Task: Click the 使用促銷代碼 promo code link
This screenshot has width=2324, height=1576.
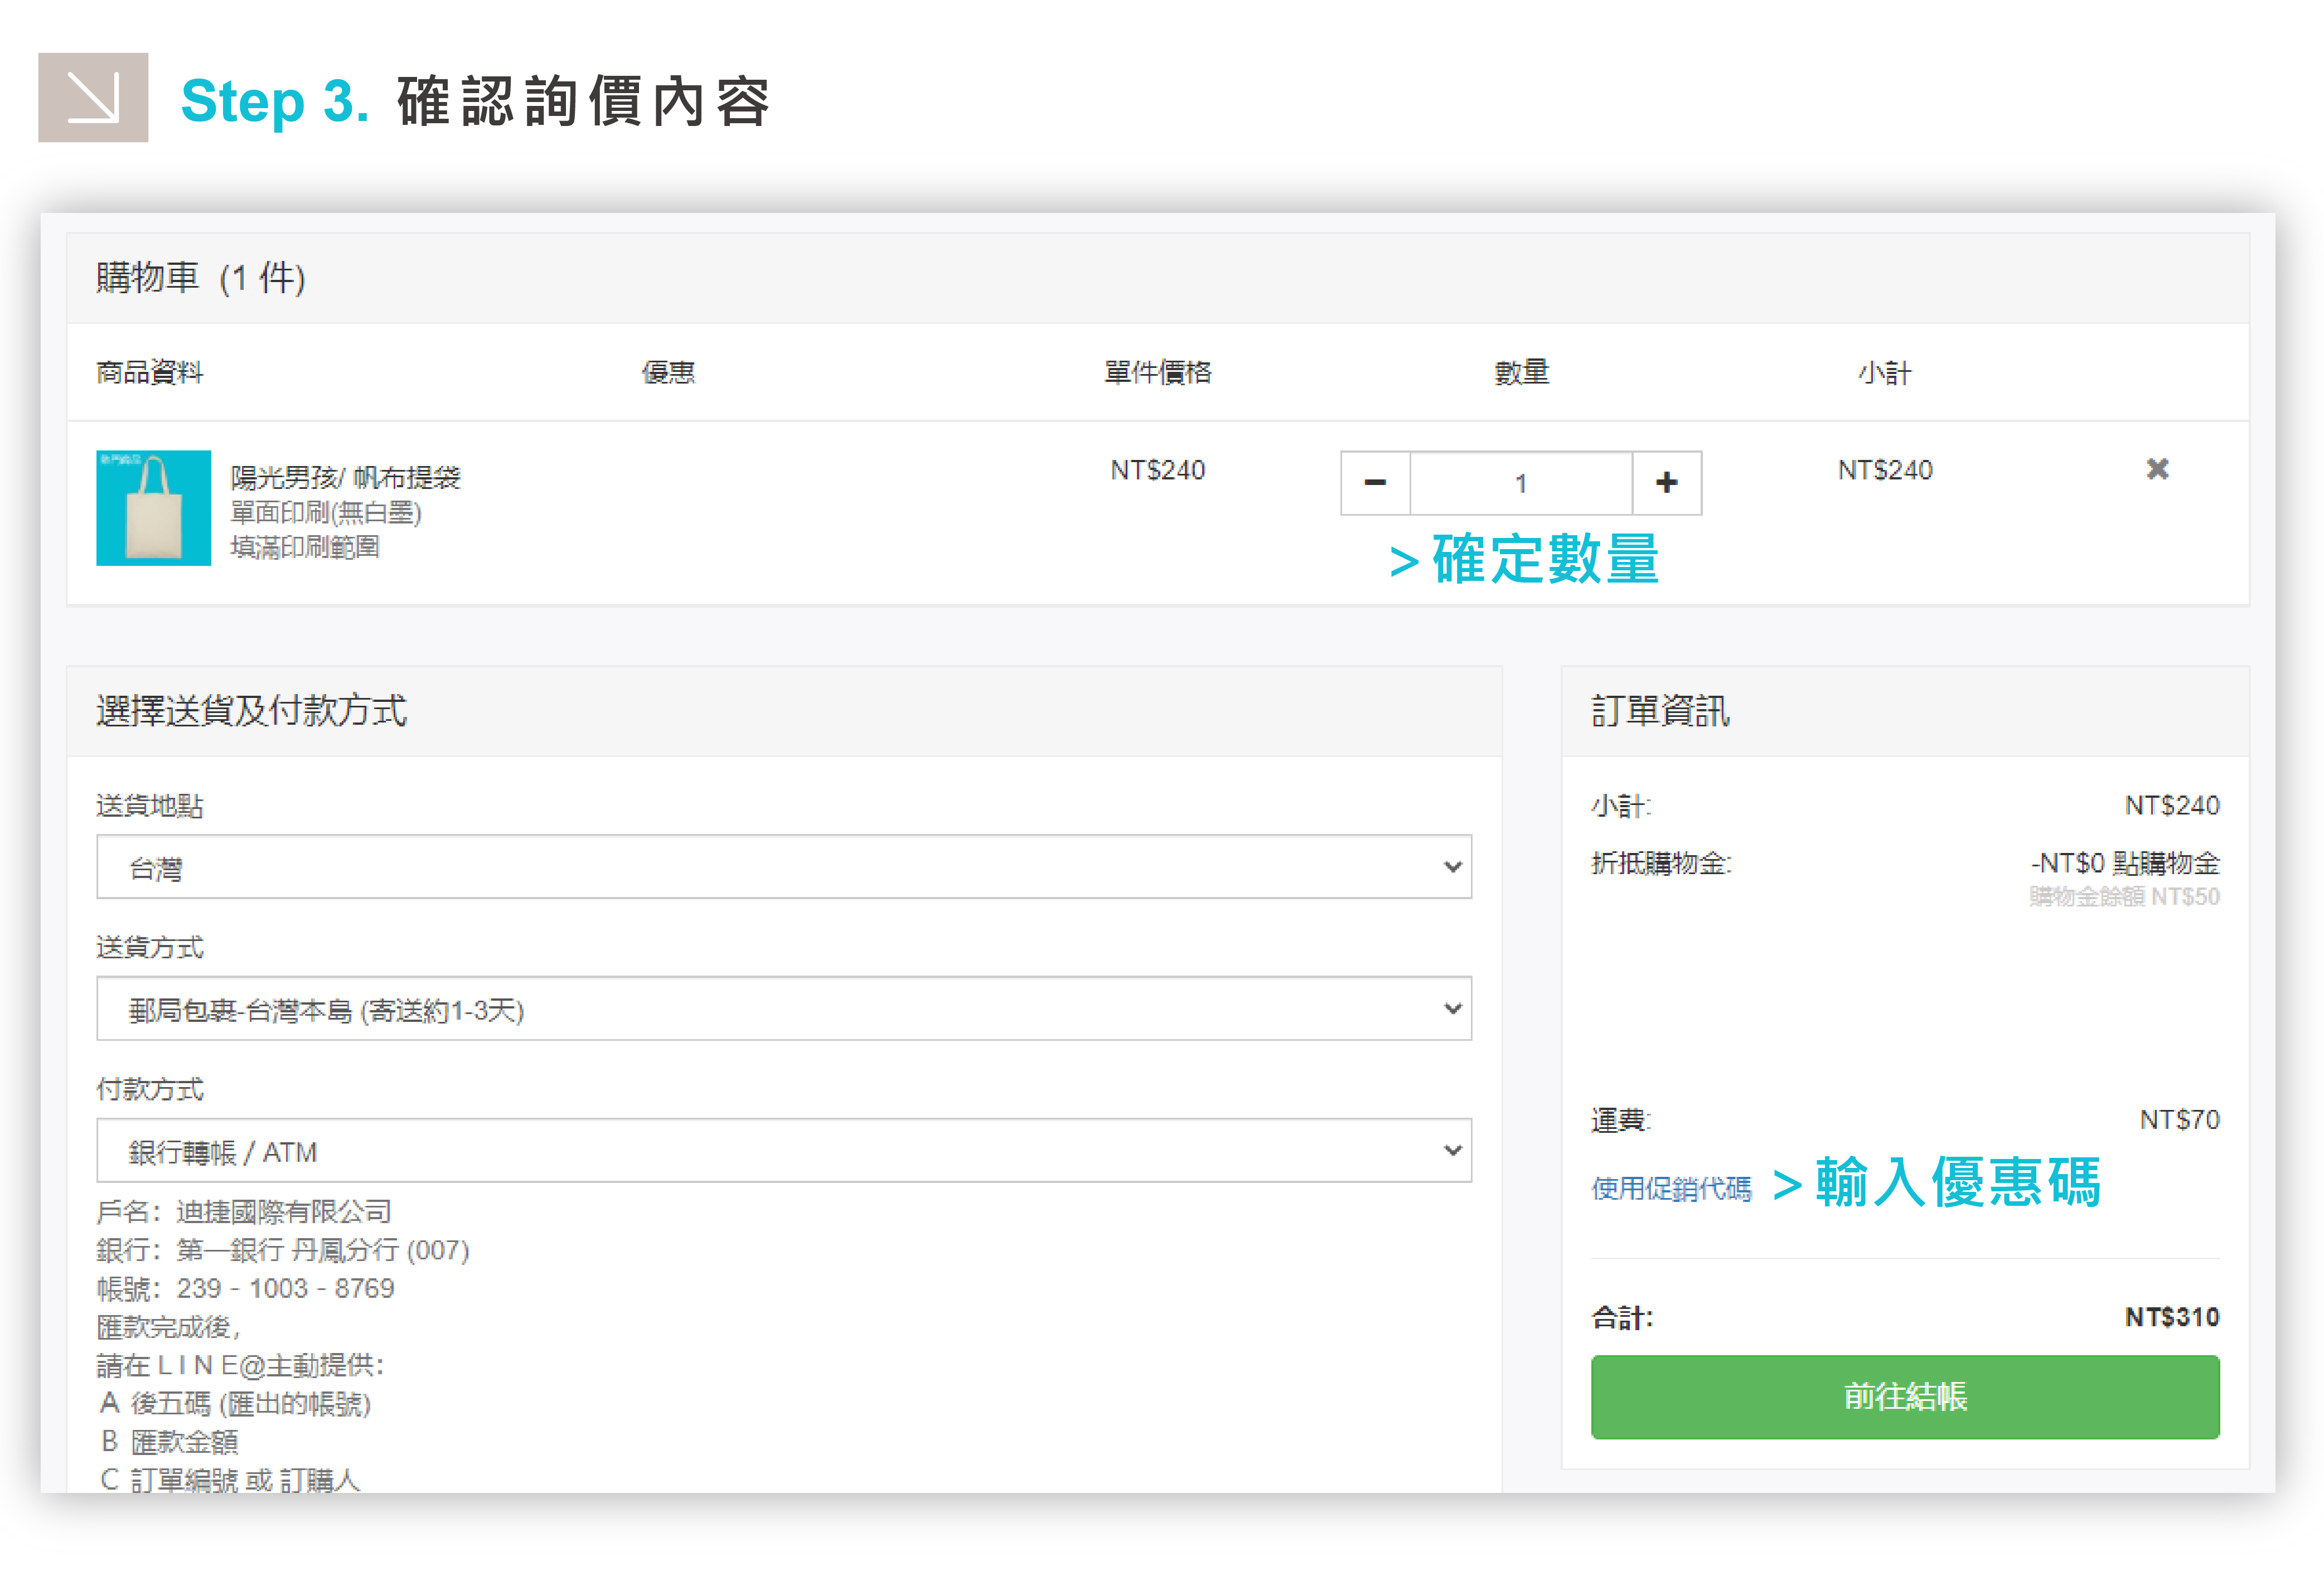Action: pyautogui.click(x=1671, y=1188)
